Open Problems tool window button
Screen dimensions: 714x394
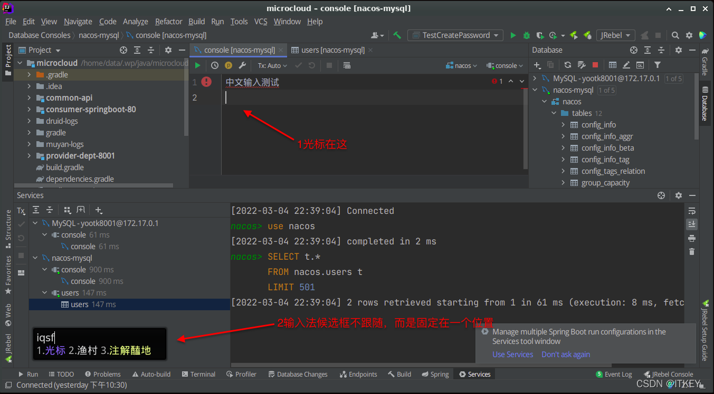tap(102, 374)
